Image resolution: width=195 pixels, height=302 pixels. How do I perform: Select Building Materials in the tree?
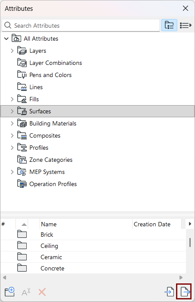(53, 123)
